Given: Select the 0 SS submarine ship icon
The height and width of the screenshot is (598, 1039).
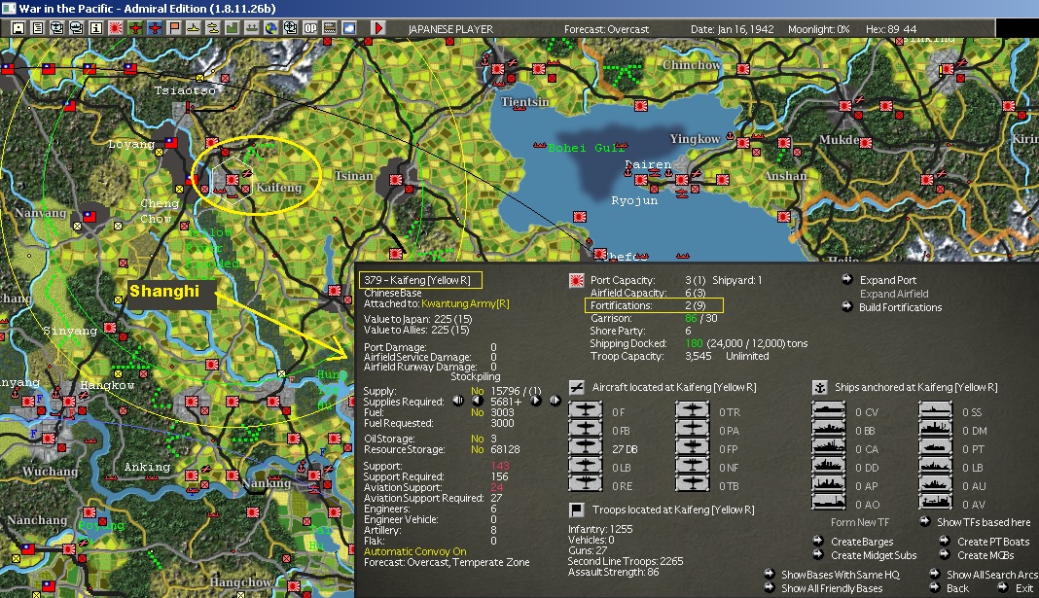Looking at the screenshot, I should coord(936,411).
